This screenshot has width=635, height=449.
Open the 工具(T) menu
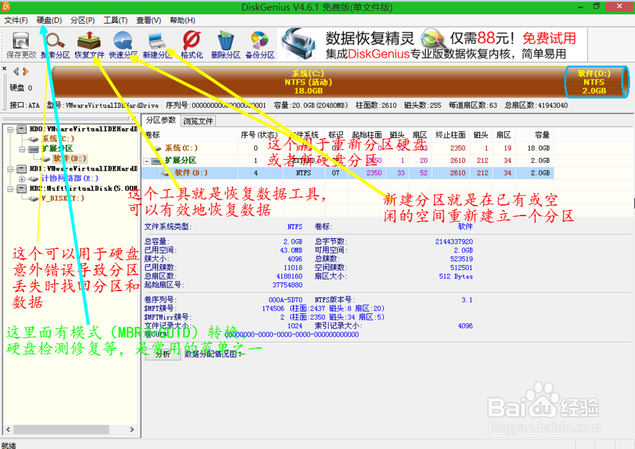click(116, 20)
